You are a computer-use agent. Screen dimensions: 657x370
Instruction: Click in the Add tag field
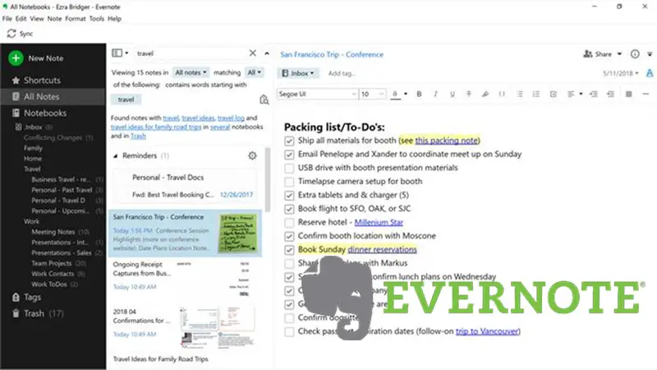point(342,73)
